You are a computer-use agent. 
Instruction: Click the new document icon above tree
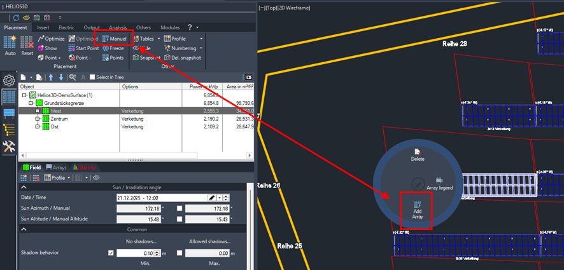pos(23,77)
